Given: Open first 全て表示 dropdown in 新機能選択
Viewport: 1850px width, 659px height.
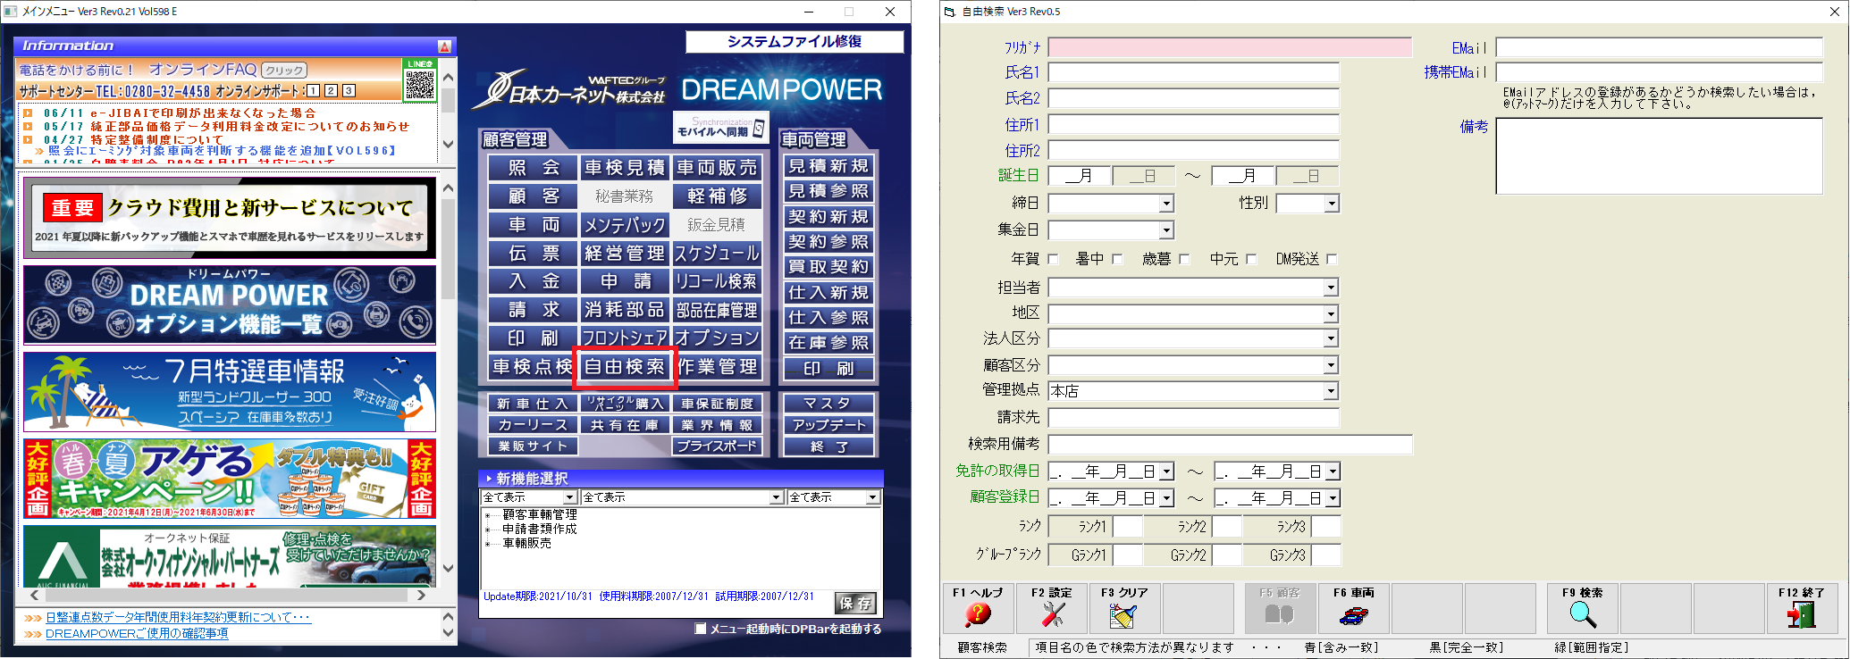Looking at the screenshot, I should [x=569, y=497].
